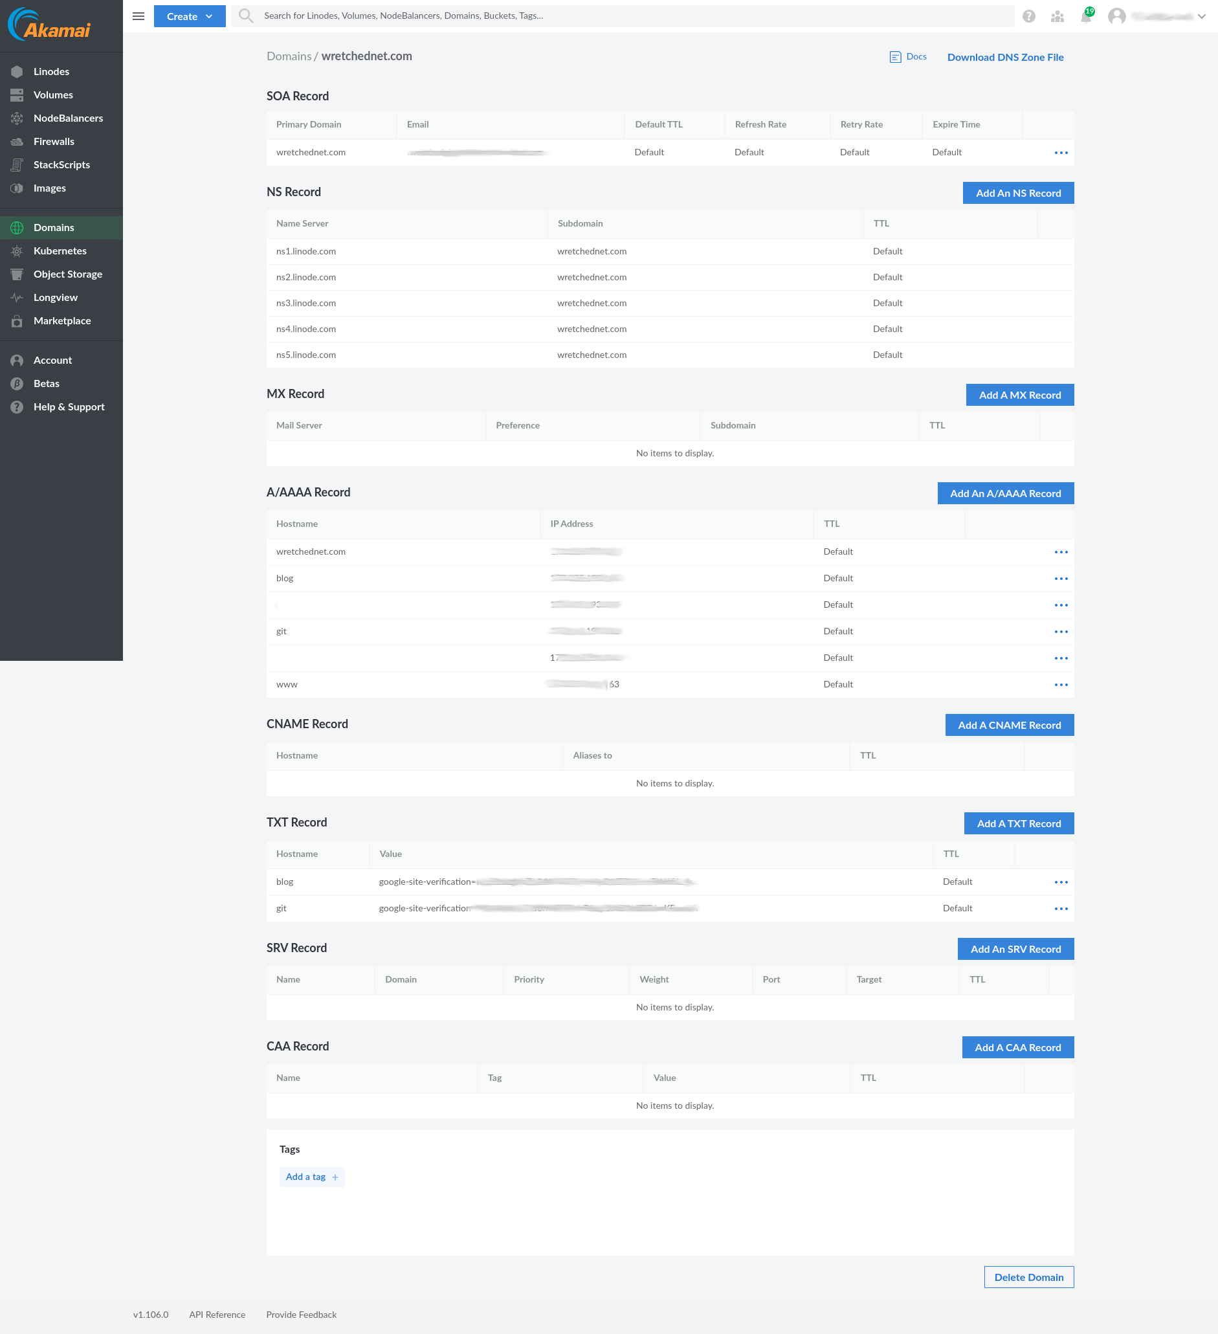Open actions menu for the www A record
The image size is (1218, 1334).
pyautogui.click(x=1061, y=685)
